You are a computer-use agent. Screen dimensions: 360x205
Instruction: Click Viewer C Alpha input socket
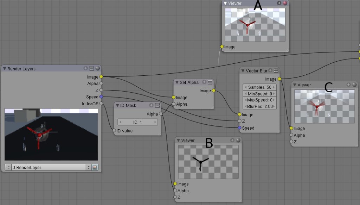291,135
